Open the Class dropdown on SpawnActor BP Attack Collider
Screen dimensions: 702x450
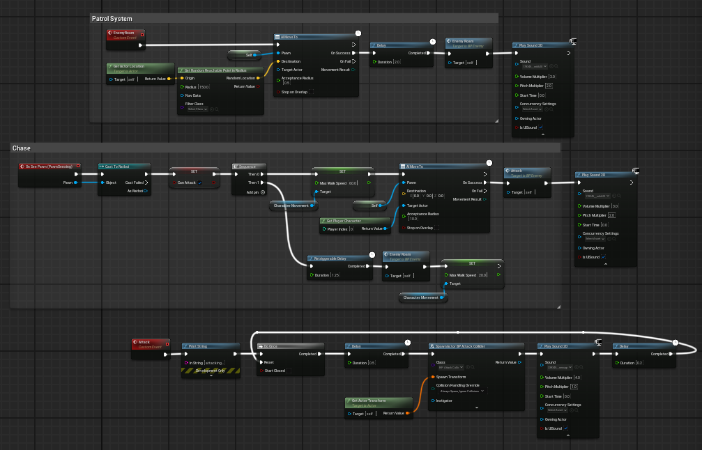450,367
